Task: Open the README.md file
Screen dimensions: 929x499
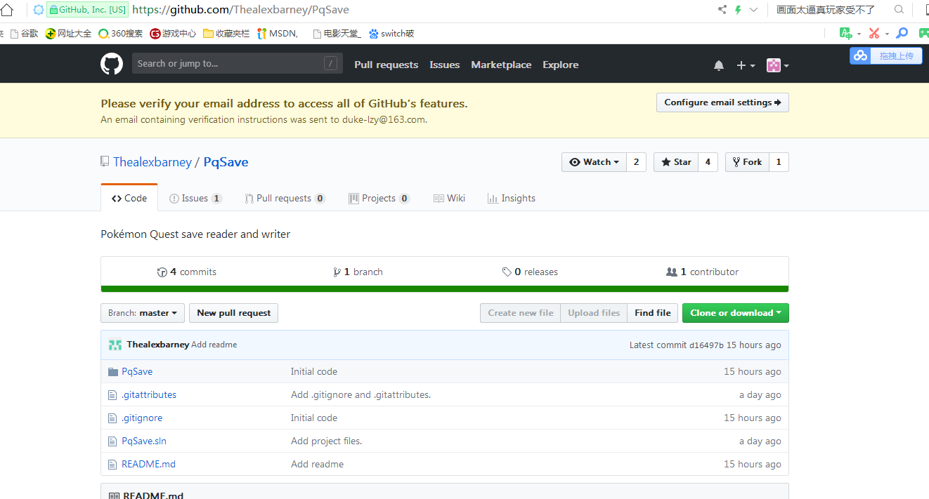Action: point(148,464)
